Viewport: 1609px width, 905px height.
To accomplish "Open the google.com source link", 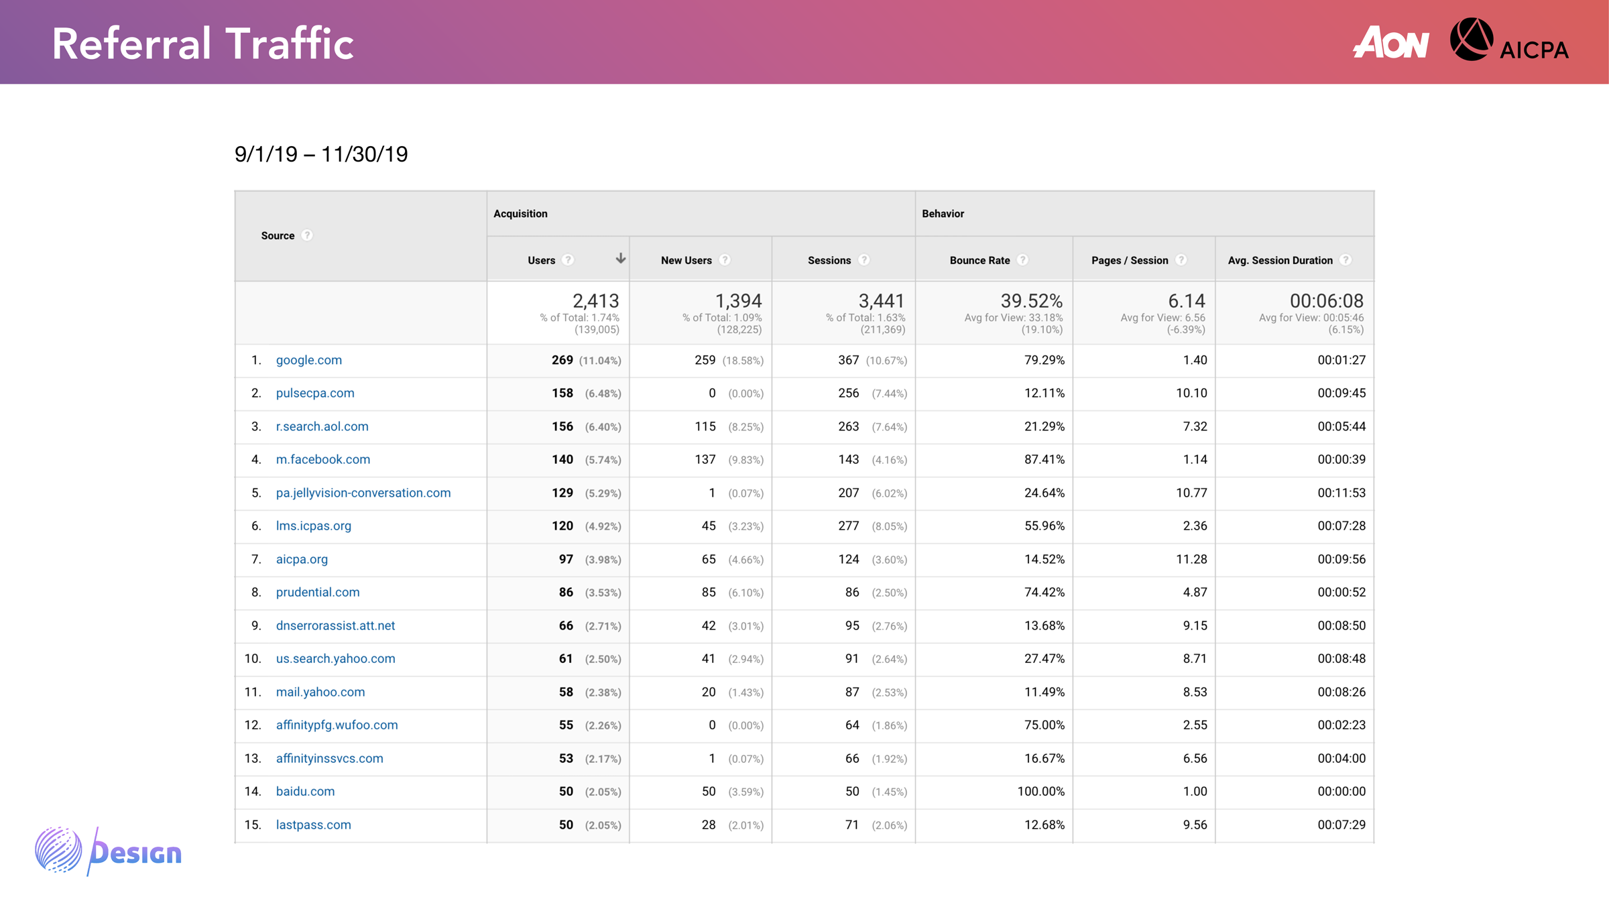I will point(308,360).
